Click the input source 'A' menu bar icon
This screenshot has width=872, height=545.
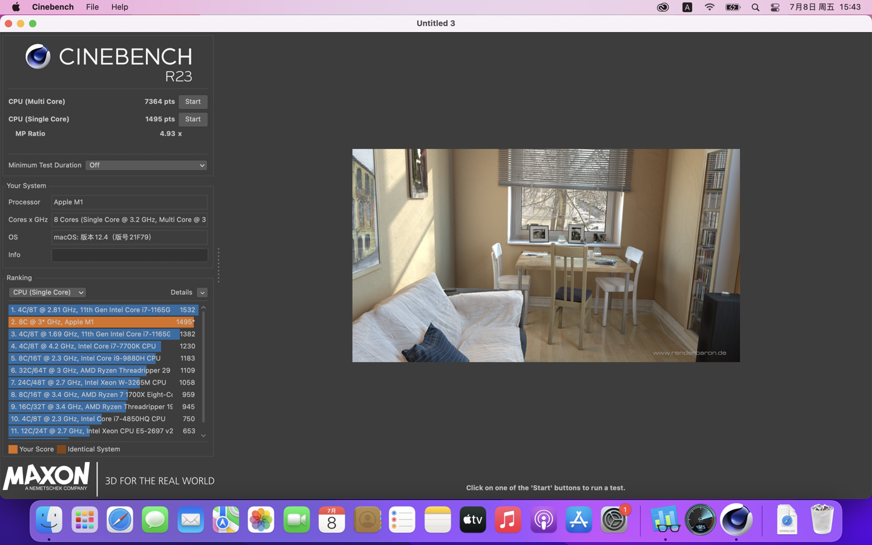point(687,7)
